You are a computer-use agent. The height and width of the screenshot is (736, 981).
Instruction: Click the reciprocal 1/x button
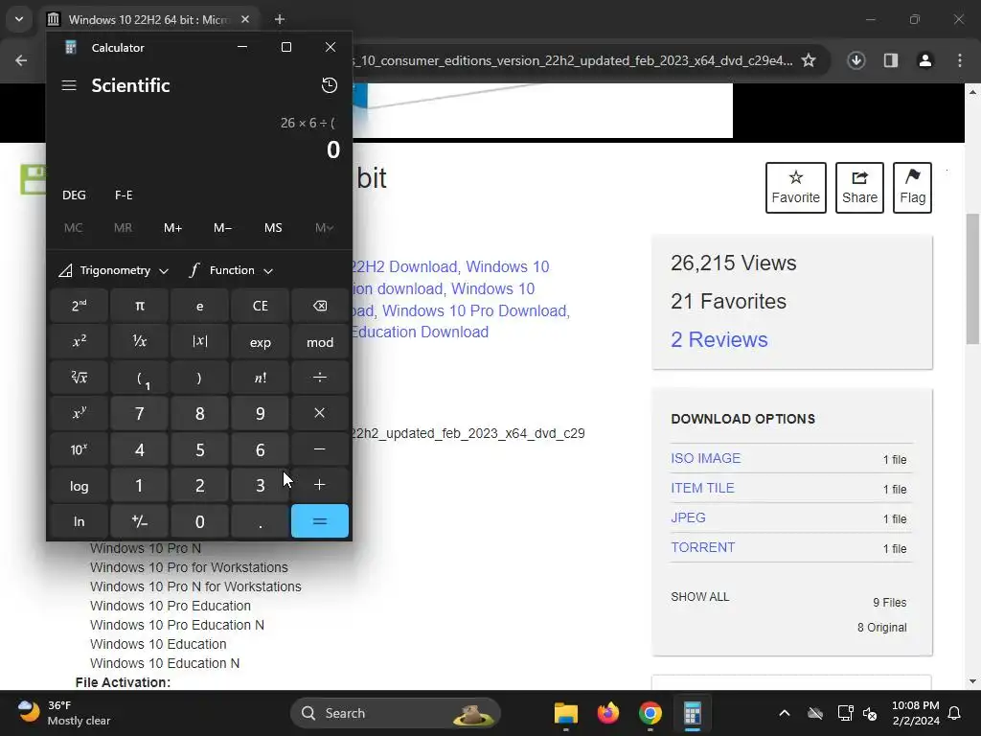[x=140, y=342]
